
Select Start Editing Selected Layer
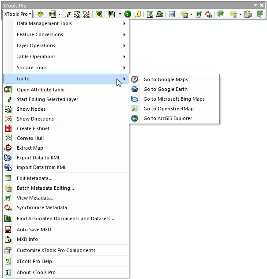pos(66,99)
